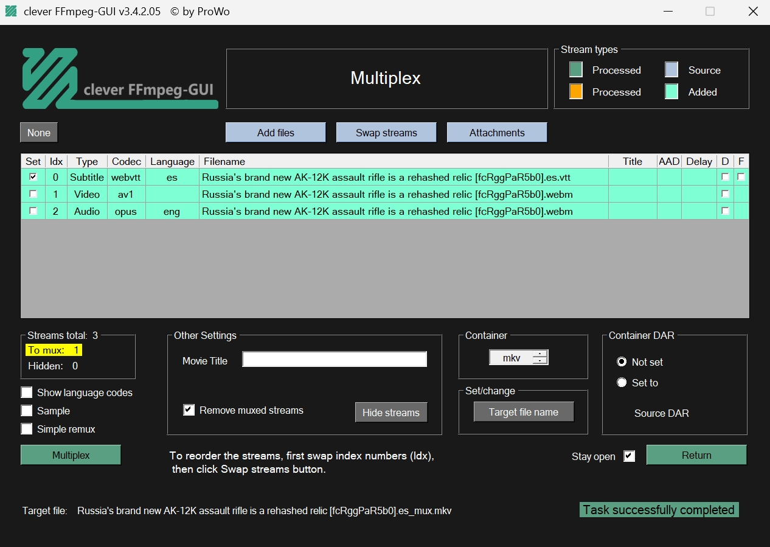Viewport: 770px width, 547px height.
Task: Click the app icon in the title bar
Action: coord(11,12)
